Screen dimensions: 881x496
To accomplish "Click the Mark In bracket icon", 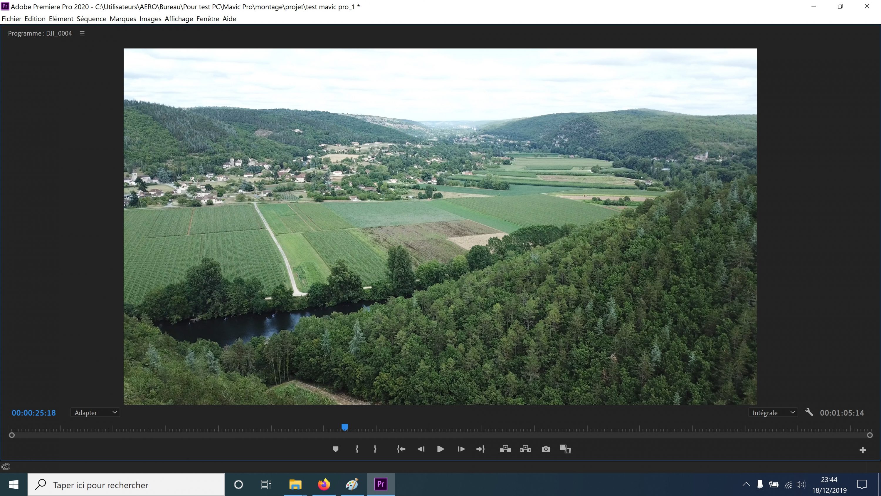I will (x=357, y=449).
